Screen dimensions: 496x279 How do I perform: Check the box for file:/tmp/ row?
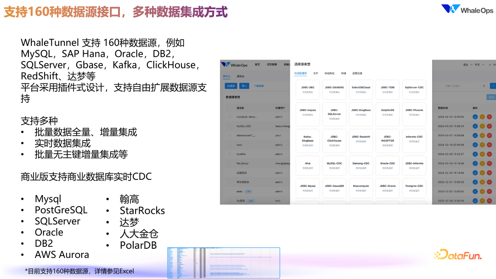pos(230,163)
